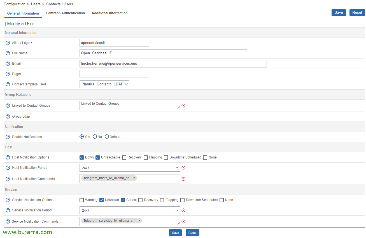Switch to General Information tab
The width and height of the screenshot is (366, 238).
pos(23,13)
